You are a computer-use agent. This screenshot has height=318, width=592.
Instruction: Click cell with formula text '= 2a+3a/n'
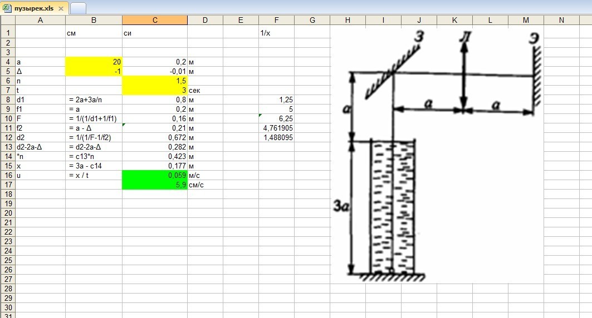94,100
